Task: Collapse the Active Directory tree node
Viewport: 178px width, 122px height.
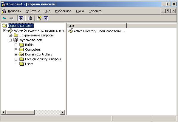Action: click(4, 30)
